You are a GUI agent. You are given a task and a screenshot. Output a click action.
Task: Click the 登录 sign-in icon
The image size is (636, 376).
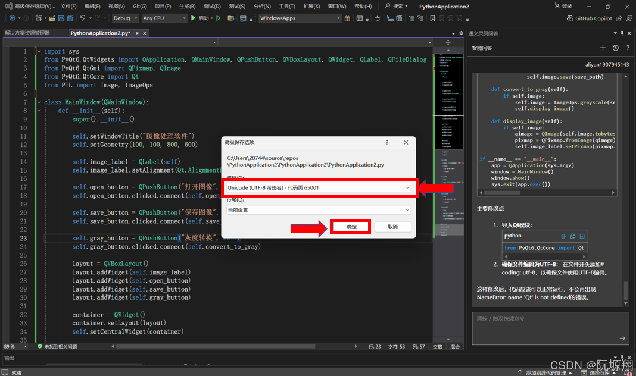coord(556,6)
